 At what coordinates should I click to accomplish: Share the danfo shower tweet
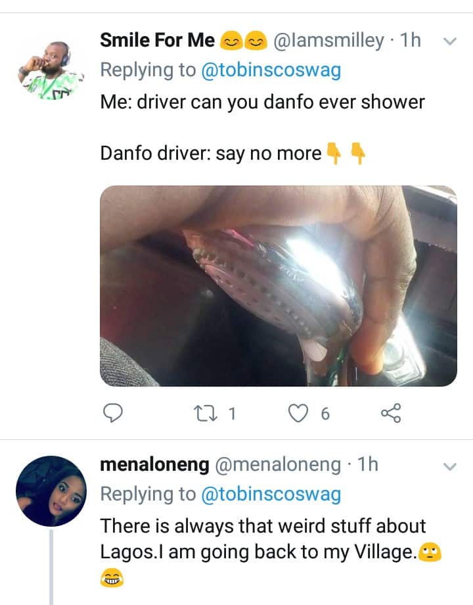click(x=390, y=414)
